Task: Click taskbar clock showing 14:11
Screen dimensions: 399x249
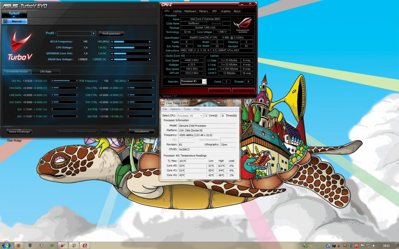Action: pyautogui.click(x=386, y=245)
